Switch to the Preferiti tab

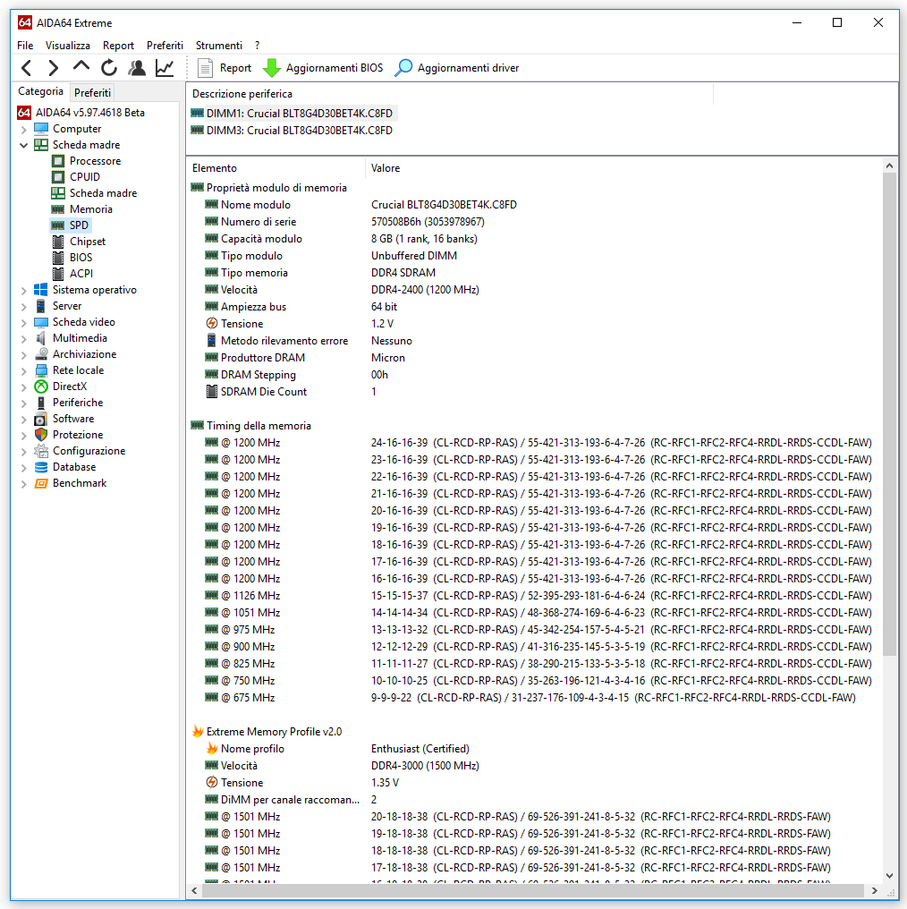pos(92,93)
